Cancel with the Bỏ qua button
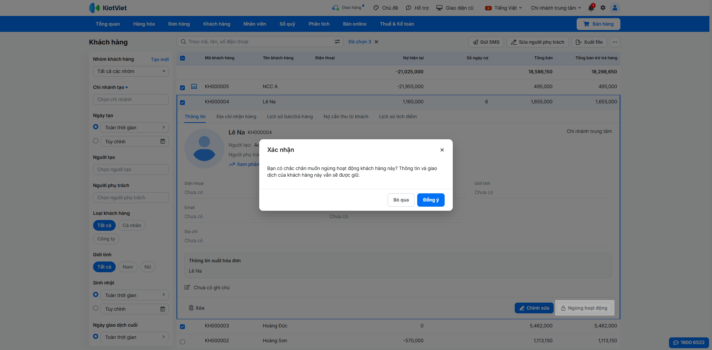The height and width of the screenshot is (350, 712). (401, 200)
